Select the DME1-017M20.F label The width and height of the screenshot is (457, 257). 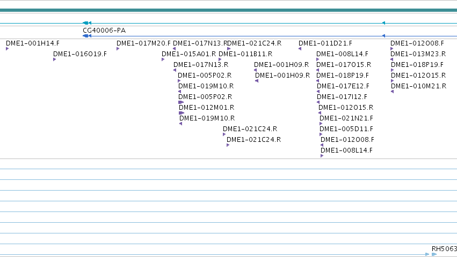coord(143,43)
